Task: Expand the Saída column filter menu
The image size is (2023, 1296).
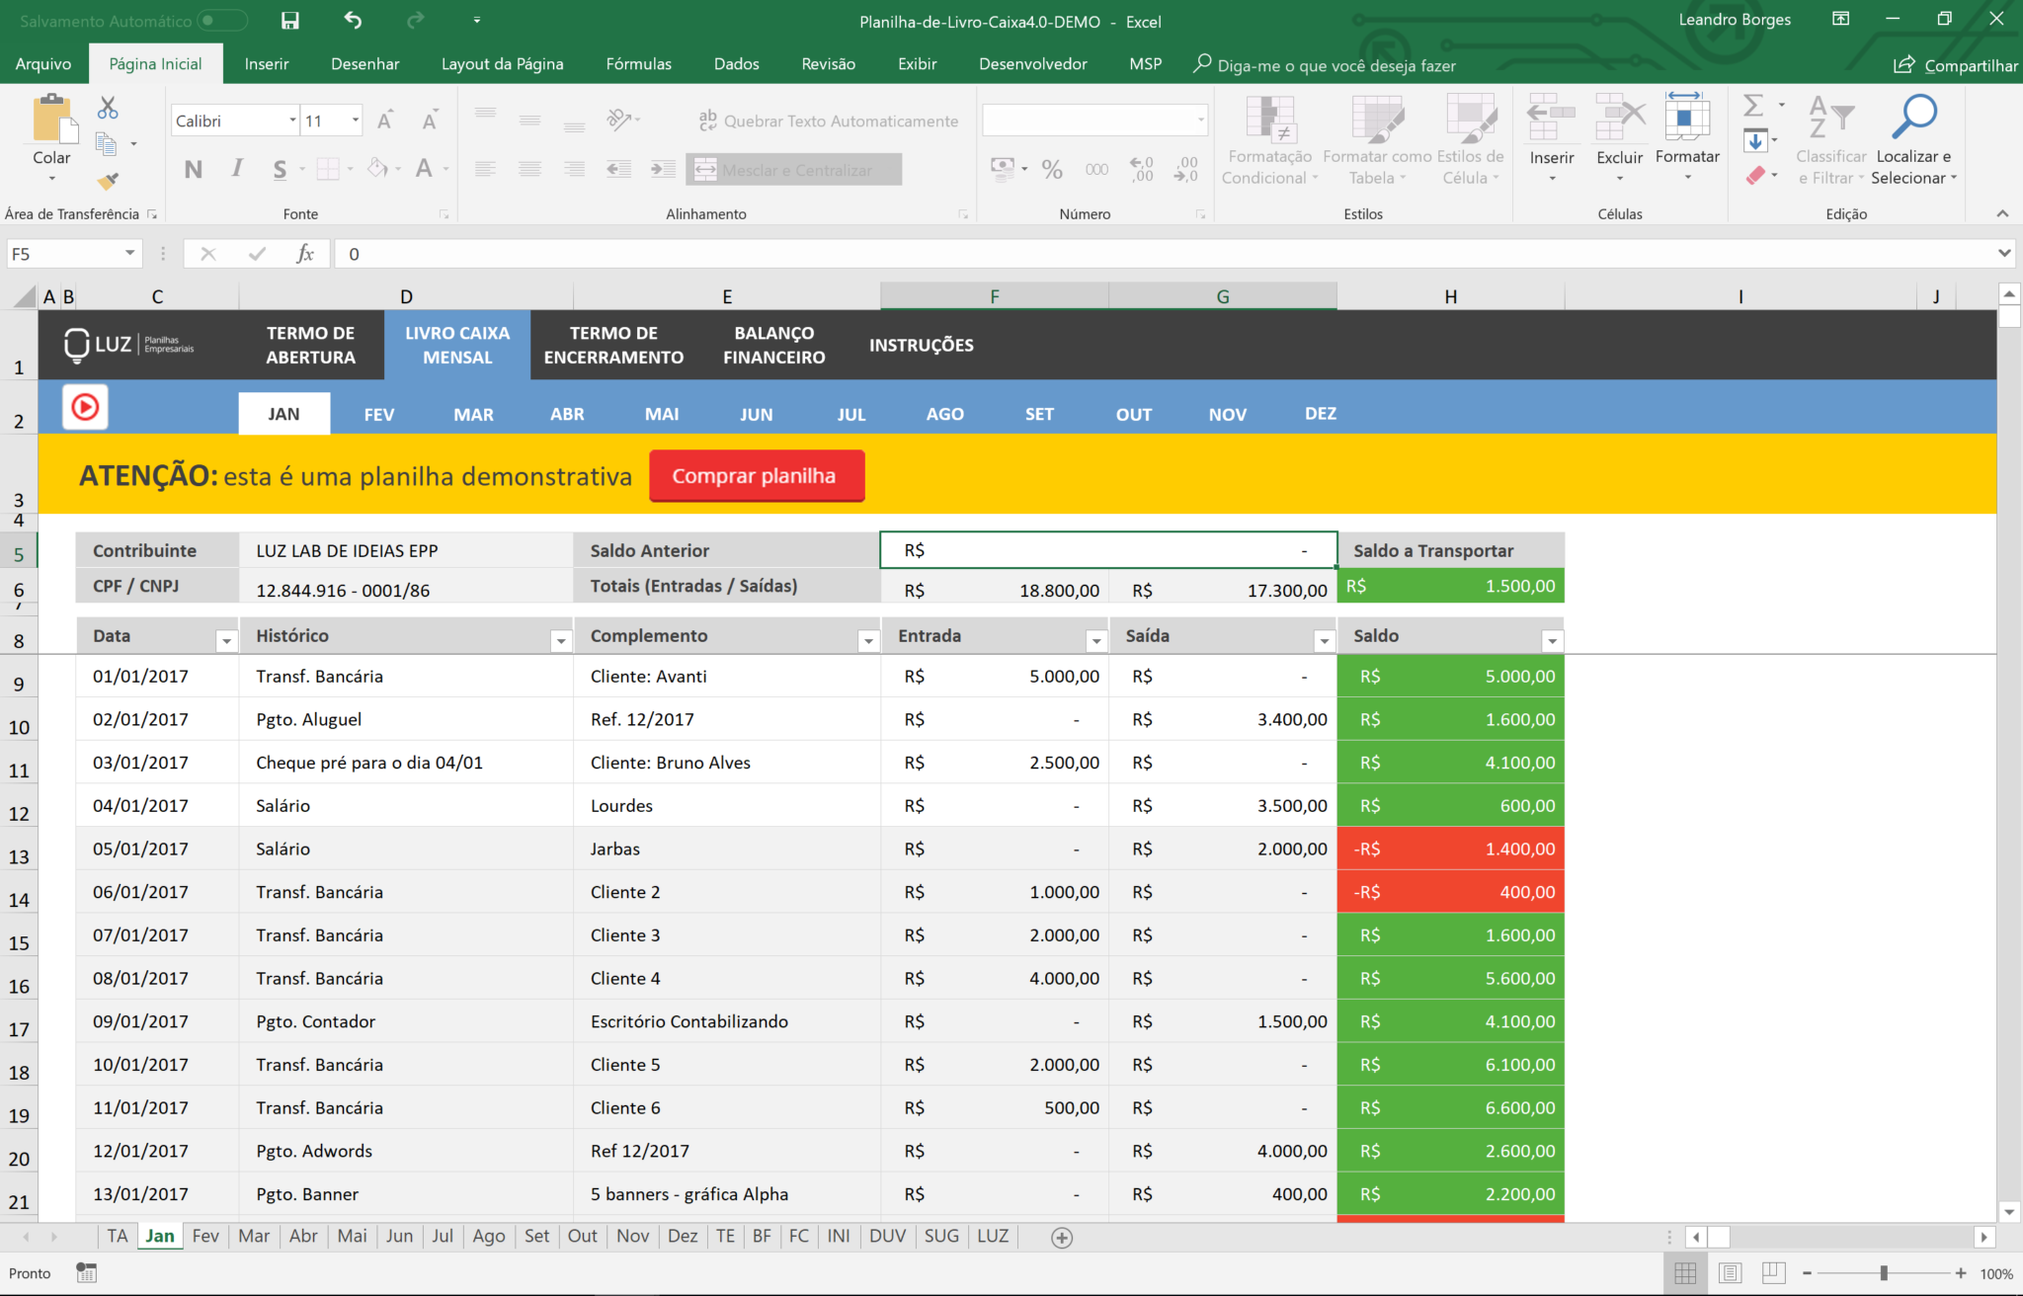Action: click(1324, 639)
